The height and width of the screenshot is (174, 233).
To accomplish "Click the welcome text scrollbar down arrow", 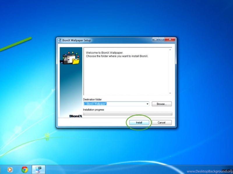I will point(170,93).
